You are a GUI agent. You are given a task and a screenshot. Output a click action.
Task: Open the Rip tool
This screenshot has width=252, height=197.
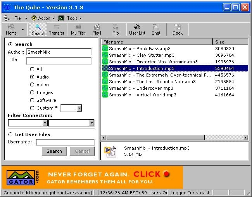(116, 29)
